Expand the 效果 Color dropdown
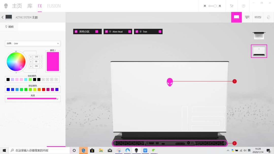Image resolution: width=274 pixels, height=154 pixels. pyautogui.click(x=33, y=43)
